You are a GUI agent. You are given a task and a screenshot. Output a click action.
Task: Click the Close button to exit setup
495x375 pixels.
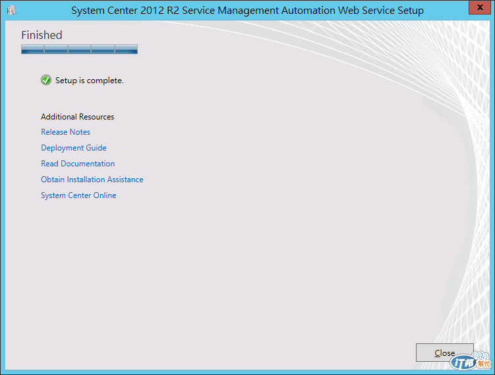[x=444, y=353]
